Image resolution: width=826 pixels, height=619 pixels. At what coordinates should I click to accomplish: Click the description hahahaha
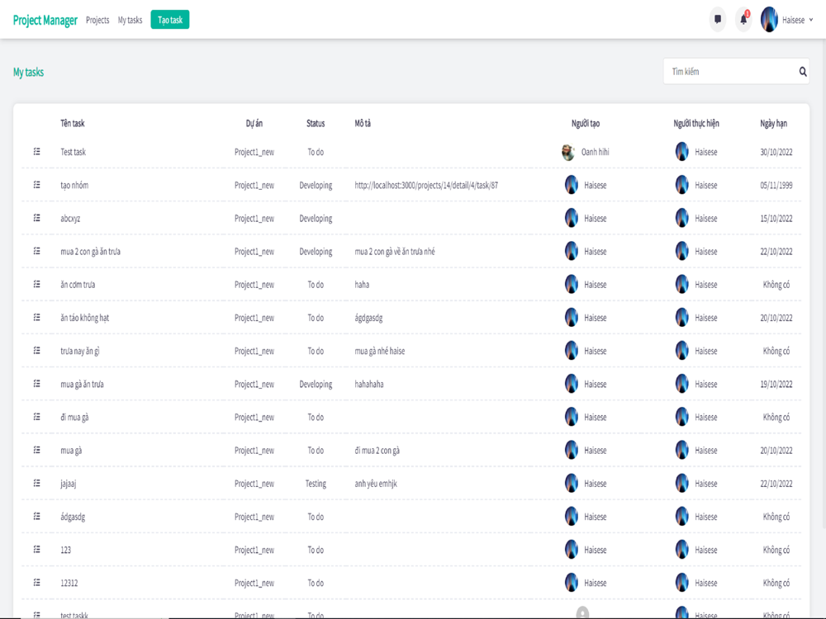(368, 385)
